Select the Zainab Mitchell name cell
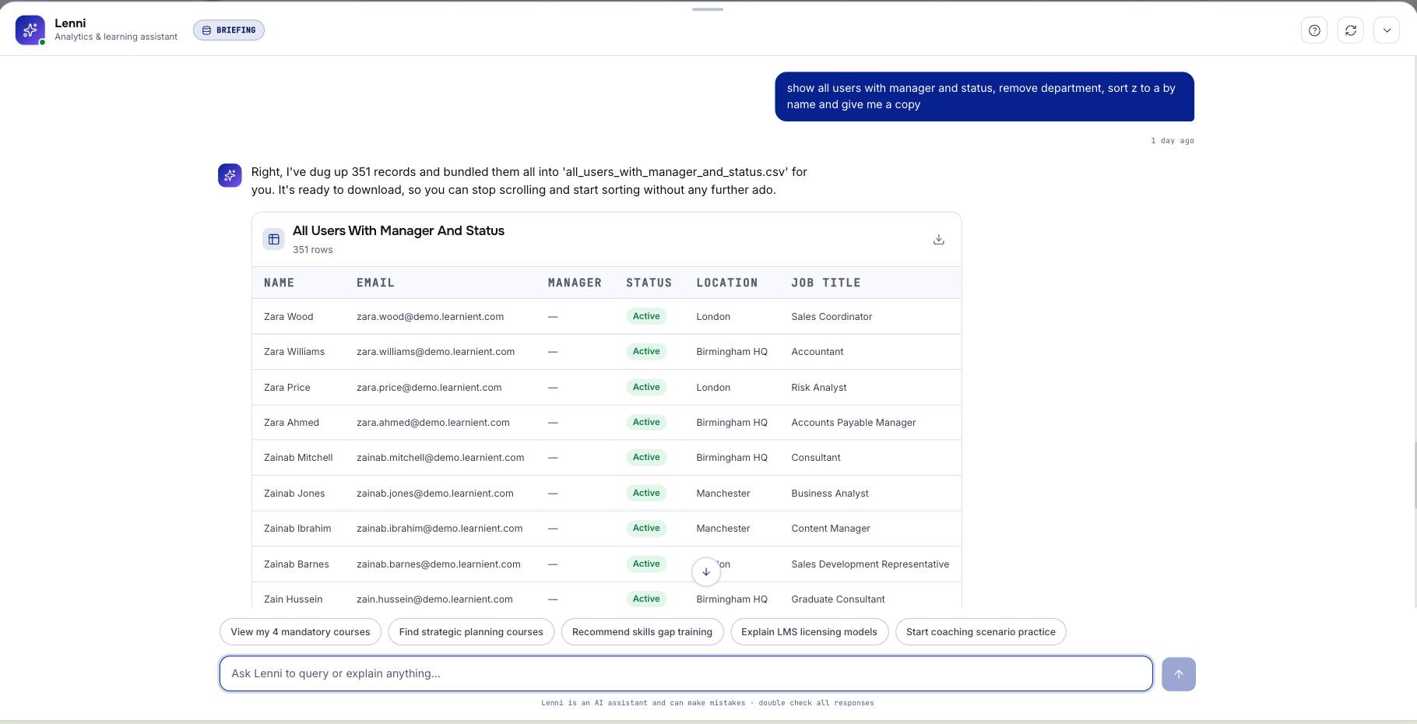 click(298, 458)
